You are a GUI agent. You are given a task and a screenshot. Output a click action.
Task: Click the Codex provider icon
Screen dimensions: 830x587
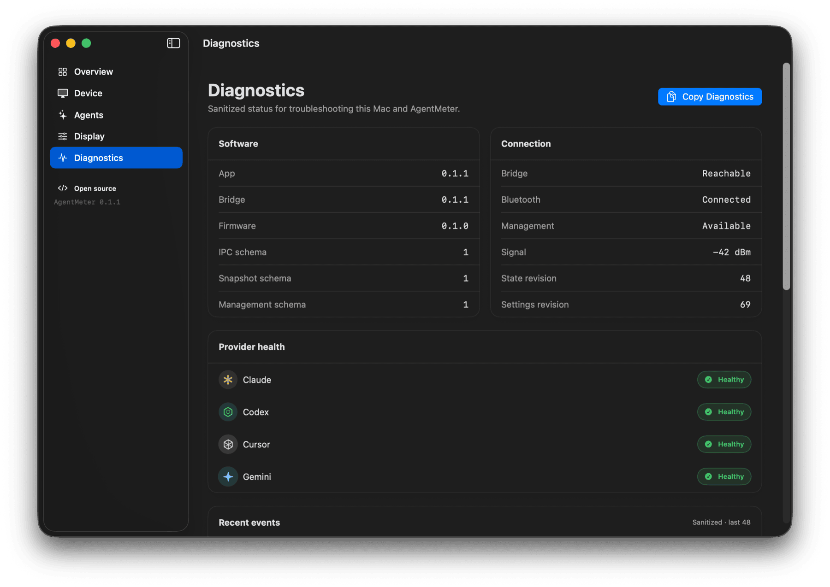[228, 412]
